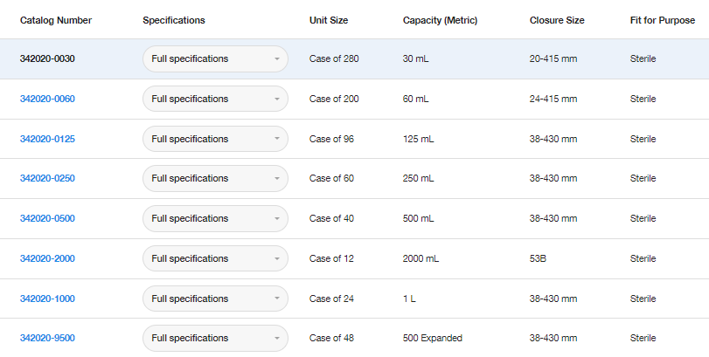
Task: Open catalog number 342020-0125 link
Action: [x=47, y=139]
